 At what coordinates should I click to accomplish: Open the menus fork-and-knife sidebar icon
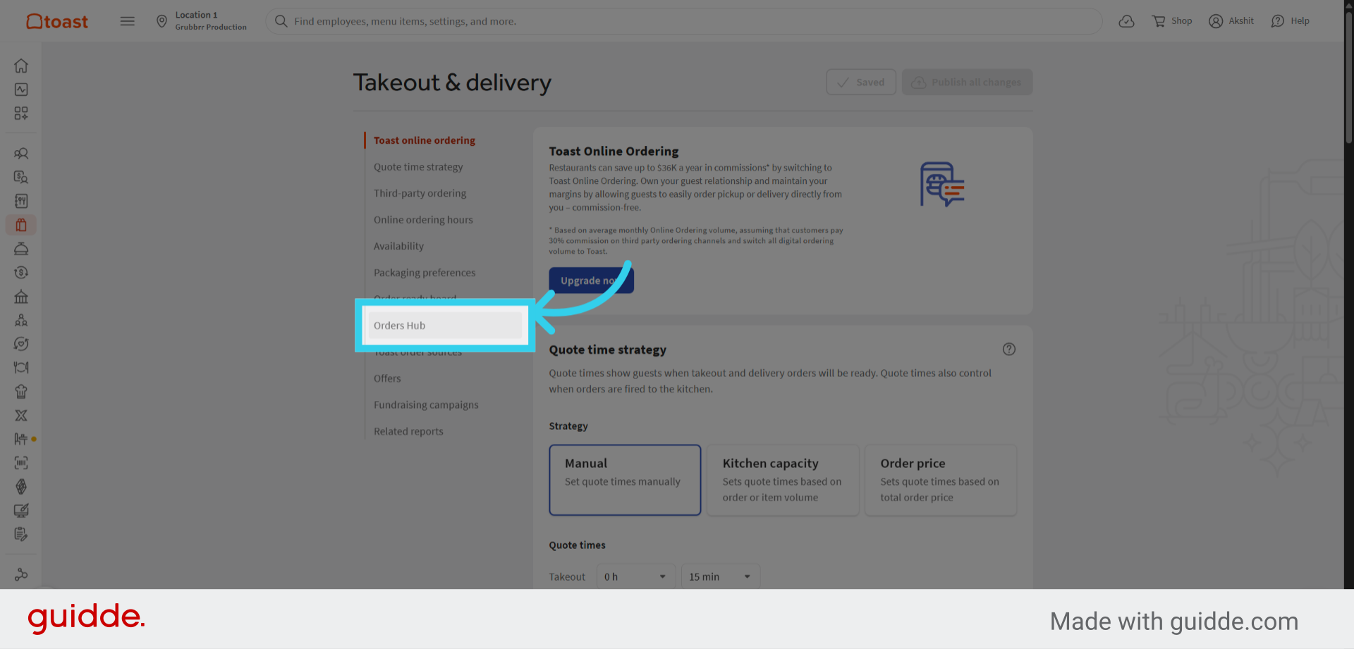21,202
